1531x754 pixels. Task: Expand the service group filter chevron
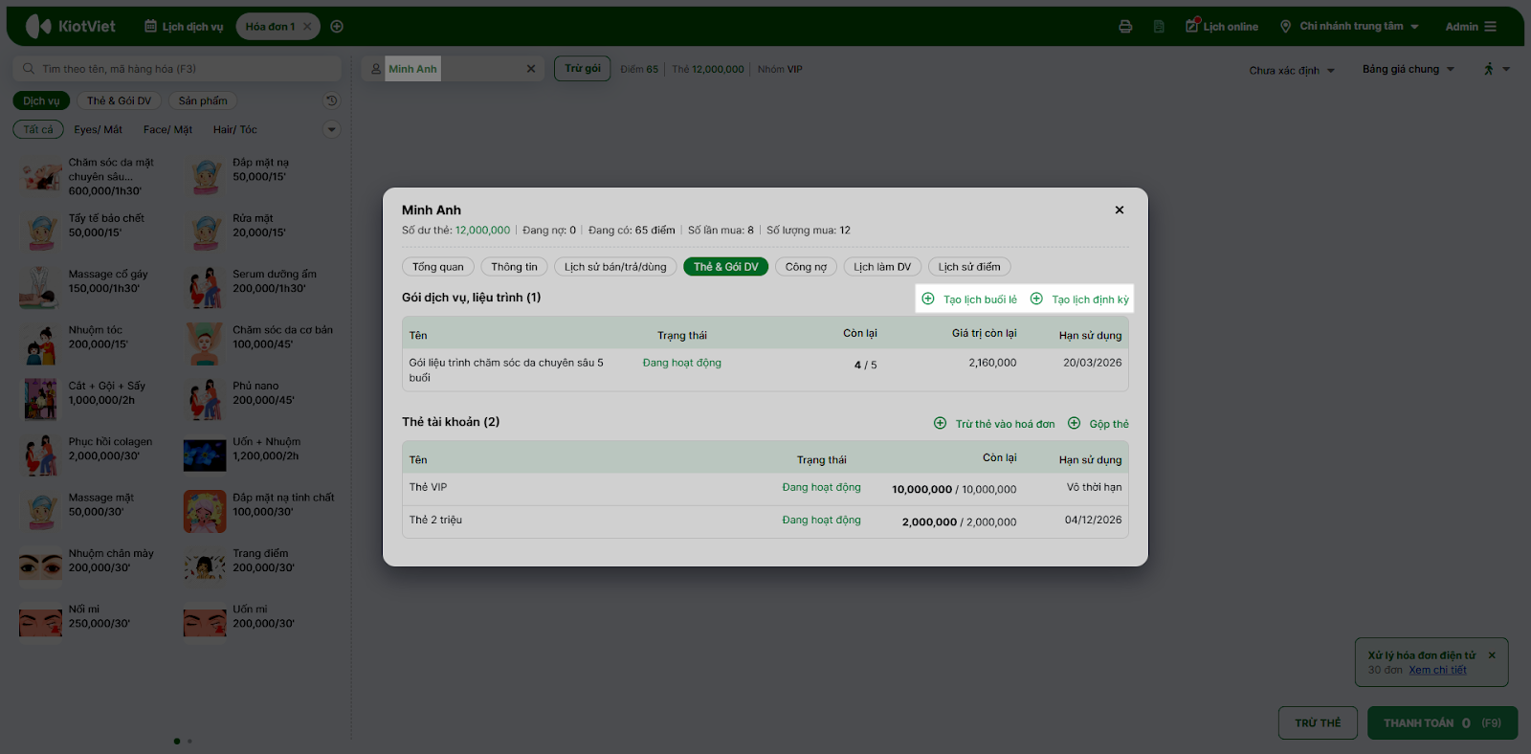coord(332,129)
